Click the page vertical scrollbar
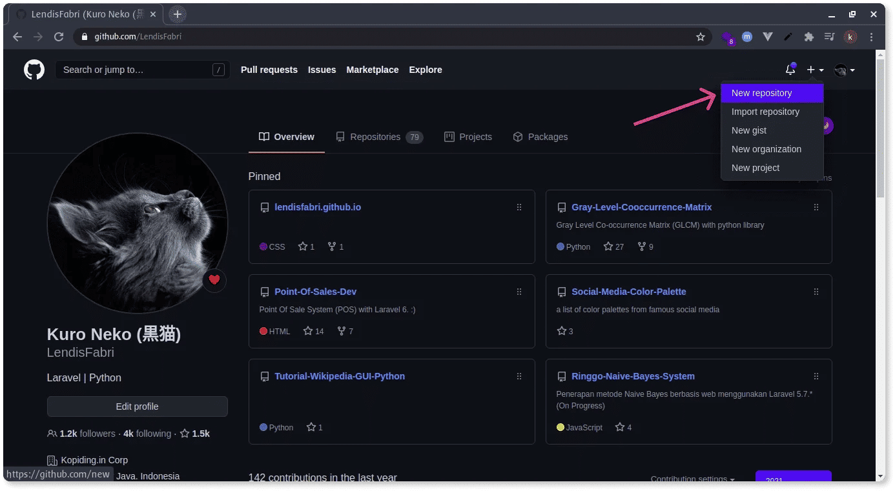This screenshot has height=491, width=895. point(880,129)
